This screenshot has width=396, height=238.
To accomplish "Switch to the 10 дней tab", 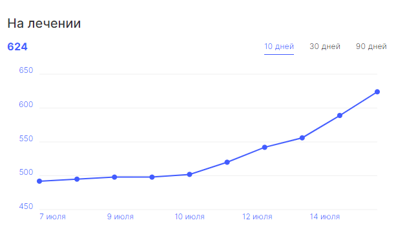I will click(x=279, y=46).
